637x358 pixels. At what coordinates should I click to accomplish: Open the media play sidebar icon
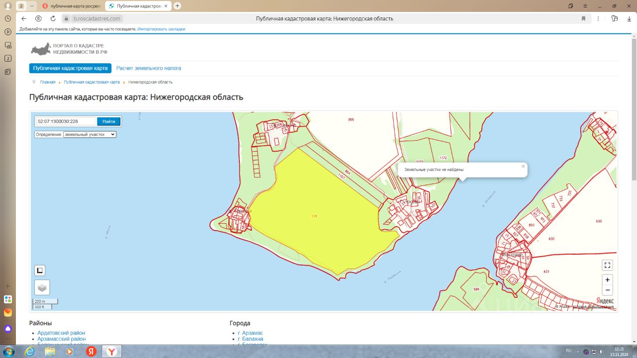pyautogui.click(x=8, y=31)
